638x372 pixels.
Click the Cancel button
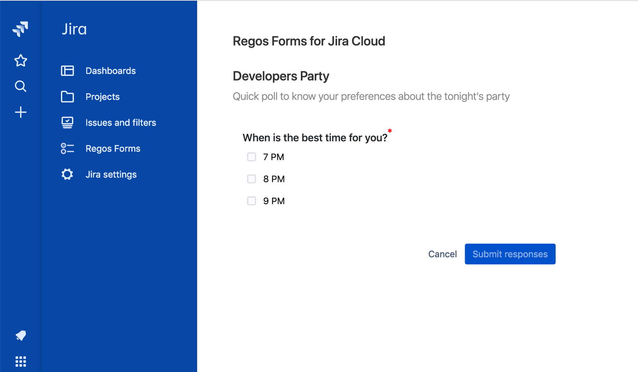coord(442,254)
